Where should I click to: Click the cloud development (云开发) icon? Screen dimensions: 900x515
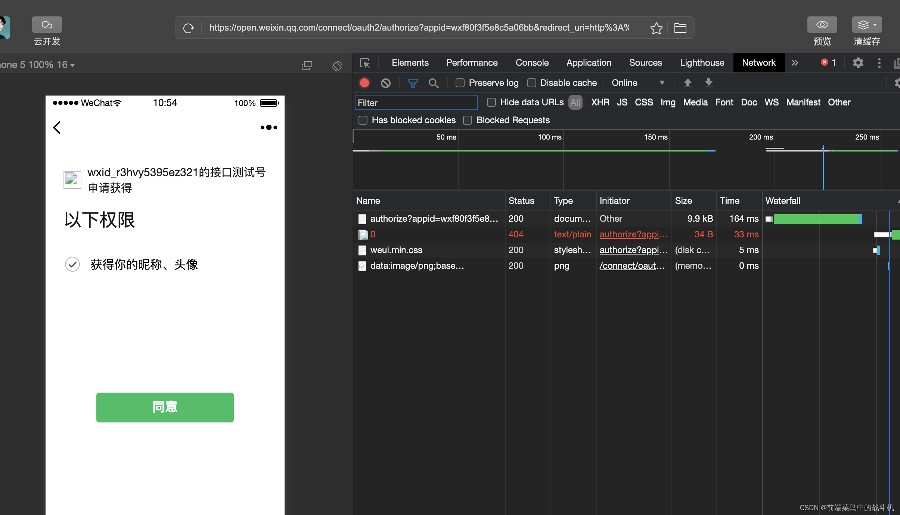47,25
